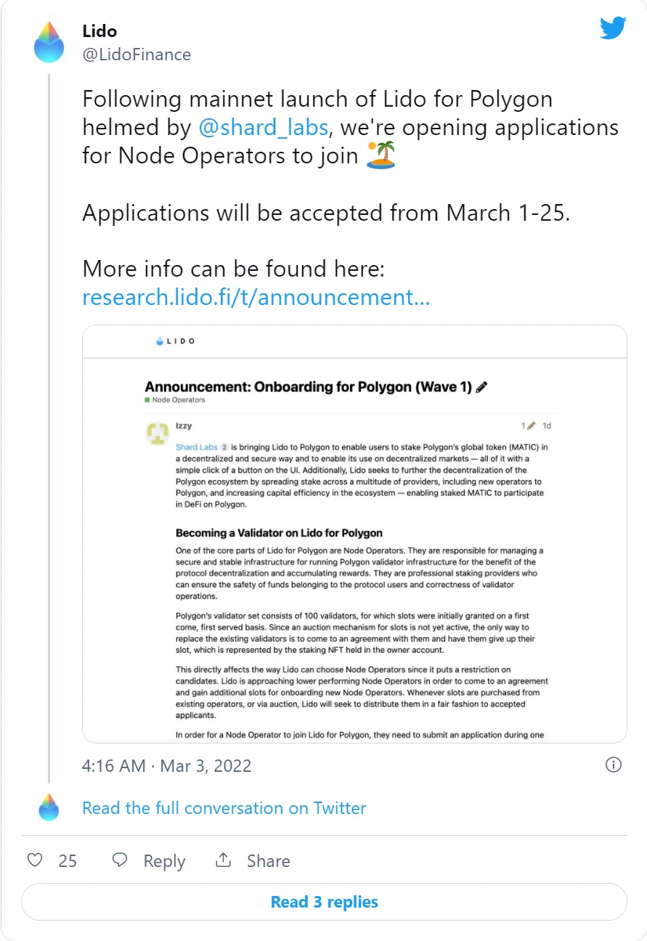Image resolution: width=647 pixels, height=941 pixels.
Task: Open the @LidoFinance handle
Action: pos(137,54)
